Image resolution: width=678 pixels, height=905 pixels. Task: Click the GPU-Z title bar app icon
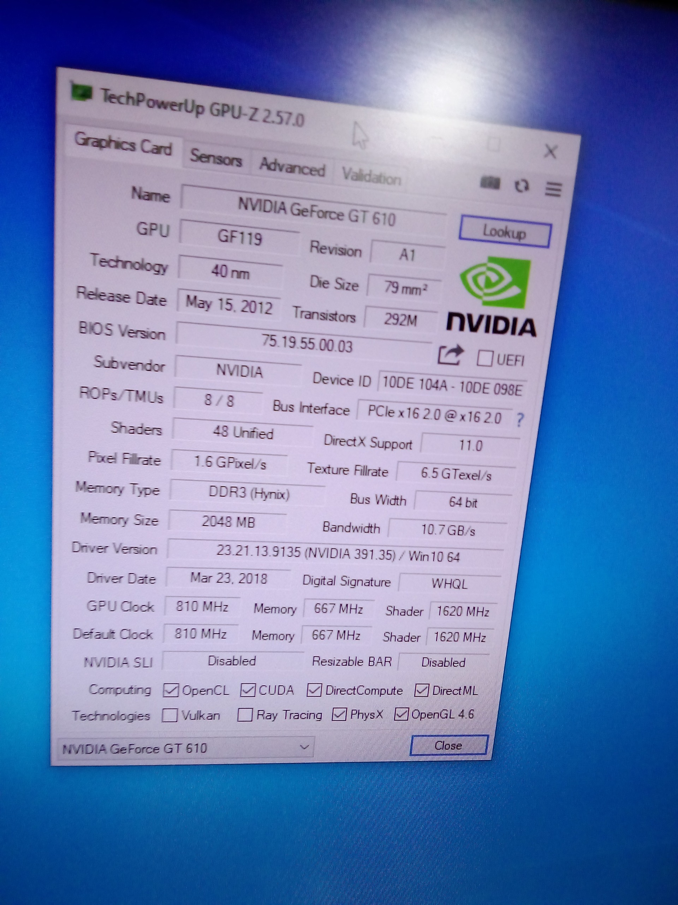pos(82,93)
